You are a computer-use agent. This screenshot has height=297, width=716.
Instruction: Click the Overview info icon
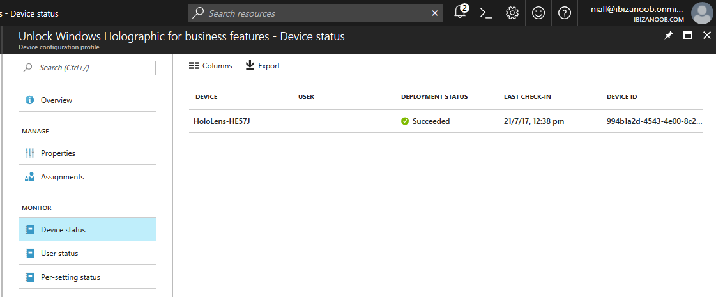29,100
